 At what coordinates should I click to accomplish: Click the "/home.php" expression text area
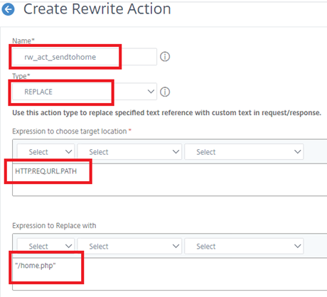click(170, 274)
